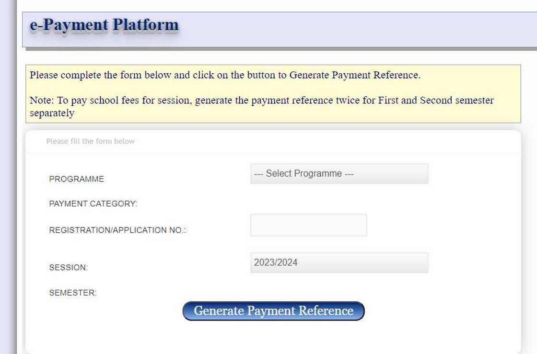
Task: Expand the Session dropdown showing 2023/2024
Action: 339,262
